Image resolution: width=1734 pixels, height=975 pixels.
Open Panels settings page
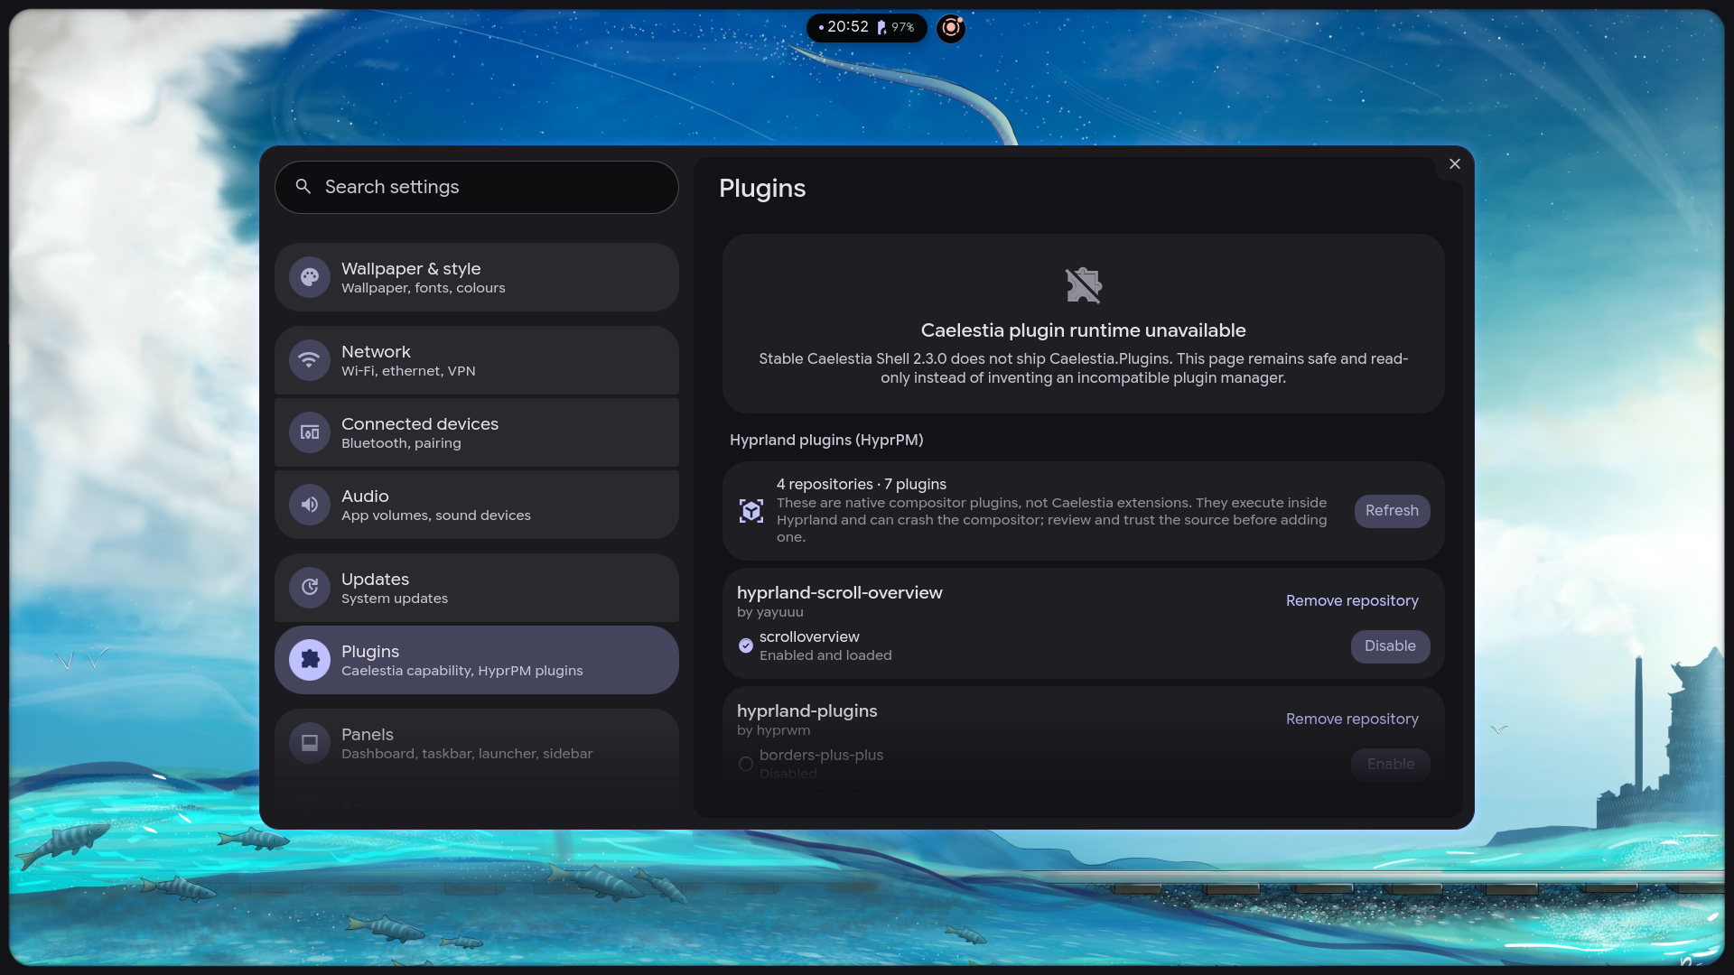(x=477, y=743)
